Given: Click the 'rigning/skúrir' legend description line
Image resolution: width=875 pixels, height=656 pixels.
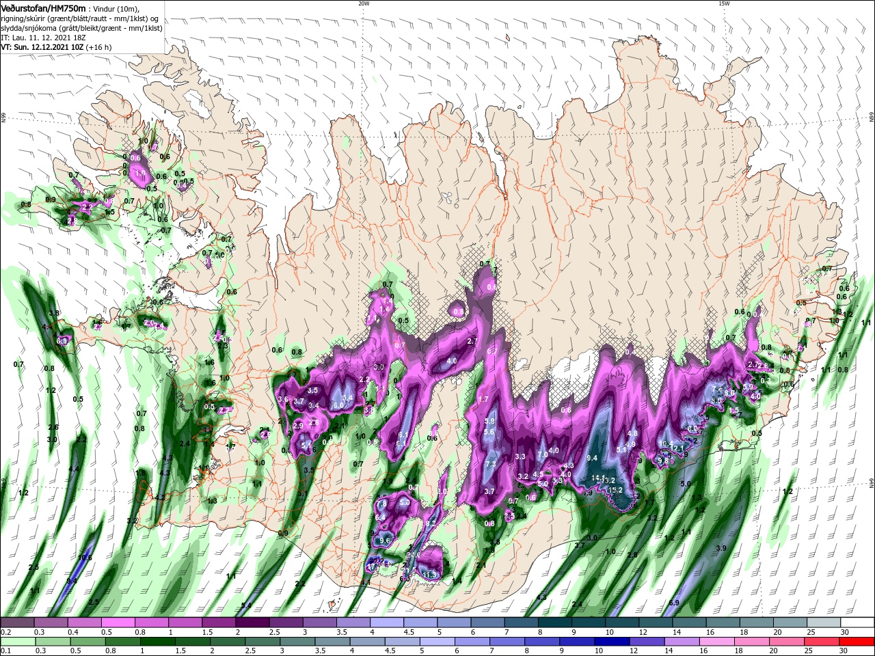Looking at the screenshot, I should pyautogui.click(x=80, y=18).
